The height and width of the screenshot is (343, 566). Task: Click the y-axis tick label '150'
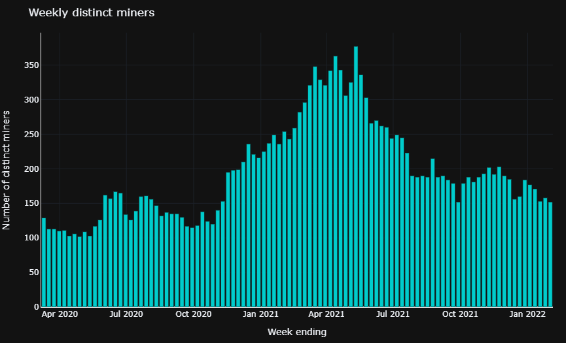[x=31, y=204]
